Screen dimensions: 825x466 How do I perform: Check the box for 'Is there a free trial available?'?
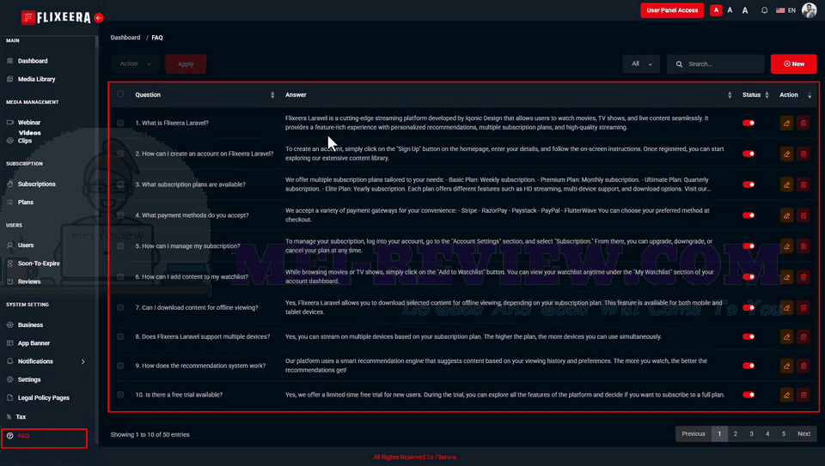coord(120,395)
